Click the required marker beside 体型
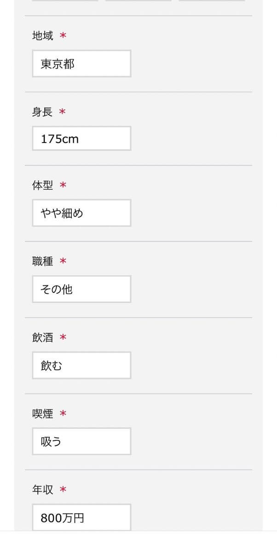 pos(63,185)
